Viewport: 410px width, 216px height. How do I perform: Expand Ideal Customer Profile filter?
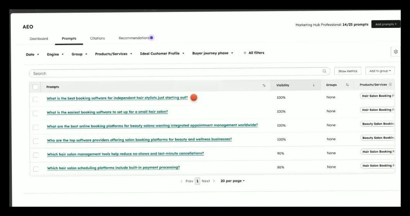[162, 53]
